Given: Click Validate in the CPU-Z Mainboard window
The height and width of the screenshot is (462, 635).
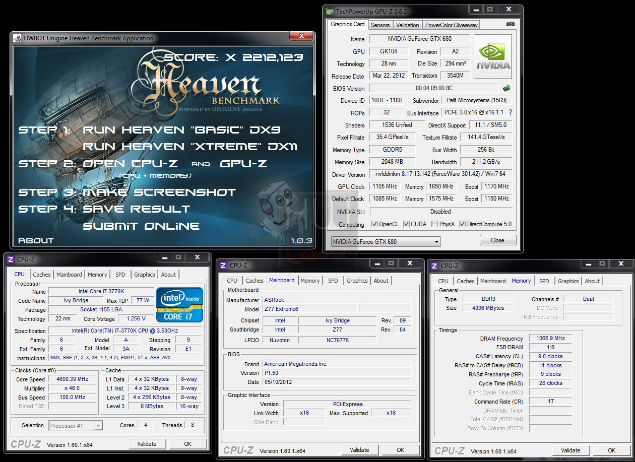Looking at the screenshot, I should (x=359, y=450).
